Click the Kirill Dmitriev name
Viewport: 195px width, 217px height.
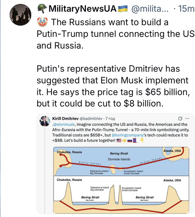(66, 118)
